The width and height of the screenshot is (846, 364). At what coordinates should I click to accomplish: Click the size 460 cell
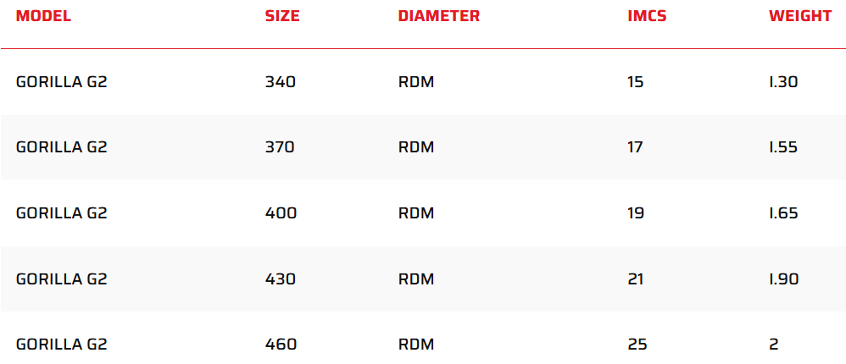pyautogui.click(x=281, y=345)
